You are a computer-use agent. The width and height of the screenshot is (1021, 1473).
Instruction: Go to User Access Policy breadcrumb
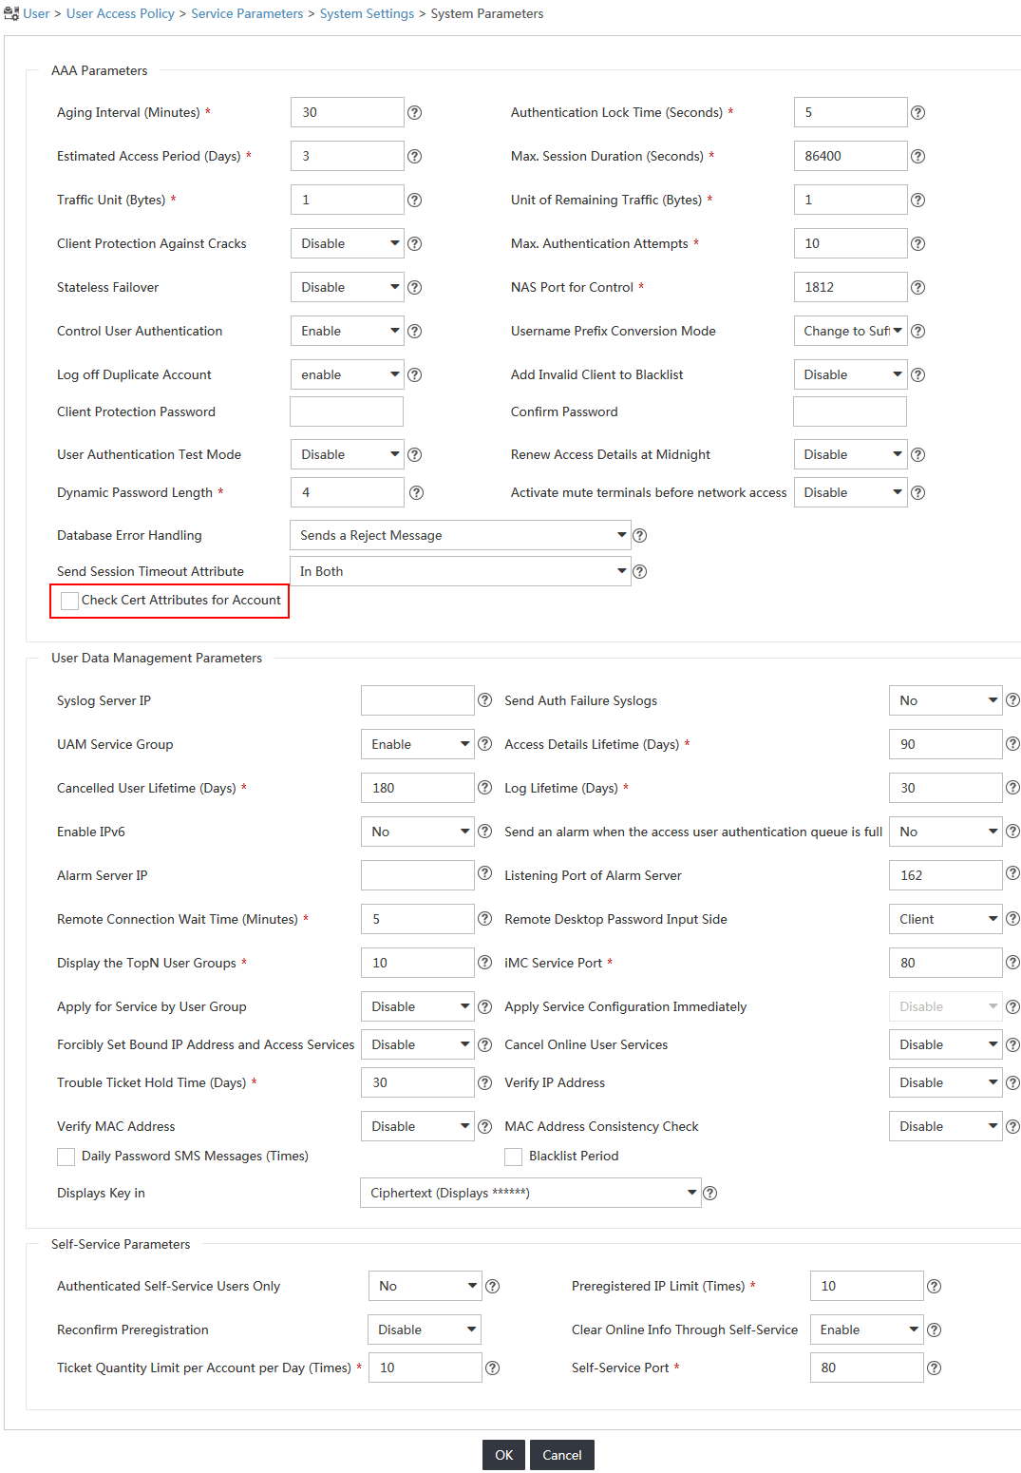pyautogui.click(x=121, y=13)
